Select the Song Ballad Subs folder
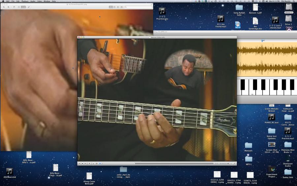The width and height of the screenshot is (297, 186). [239, 10]
